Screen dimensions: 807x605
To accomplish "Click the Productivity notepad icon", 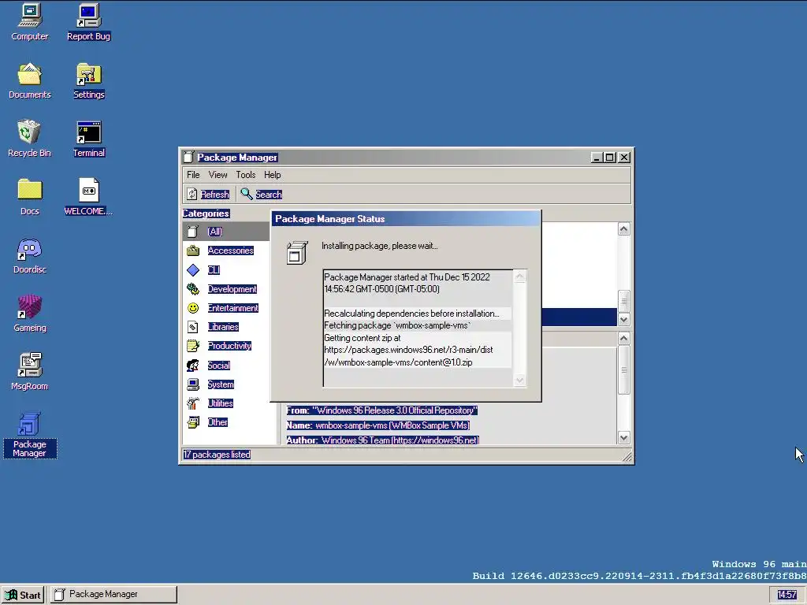I will click(193, 346).
